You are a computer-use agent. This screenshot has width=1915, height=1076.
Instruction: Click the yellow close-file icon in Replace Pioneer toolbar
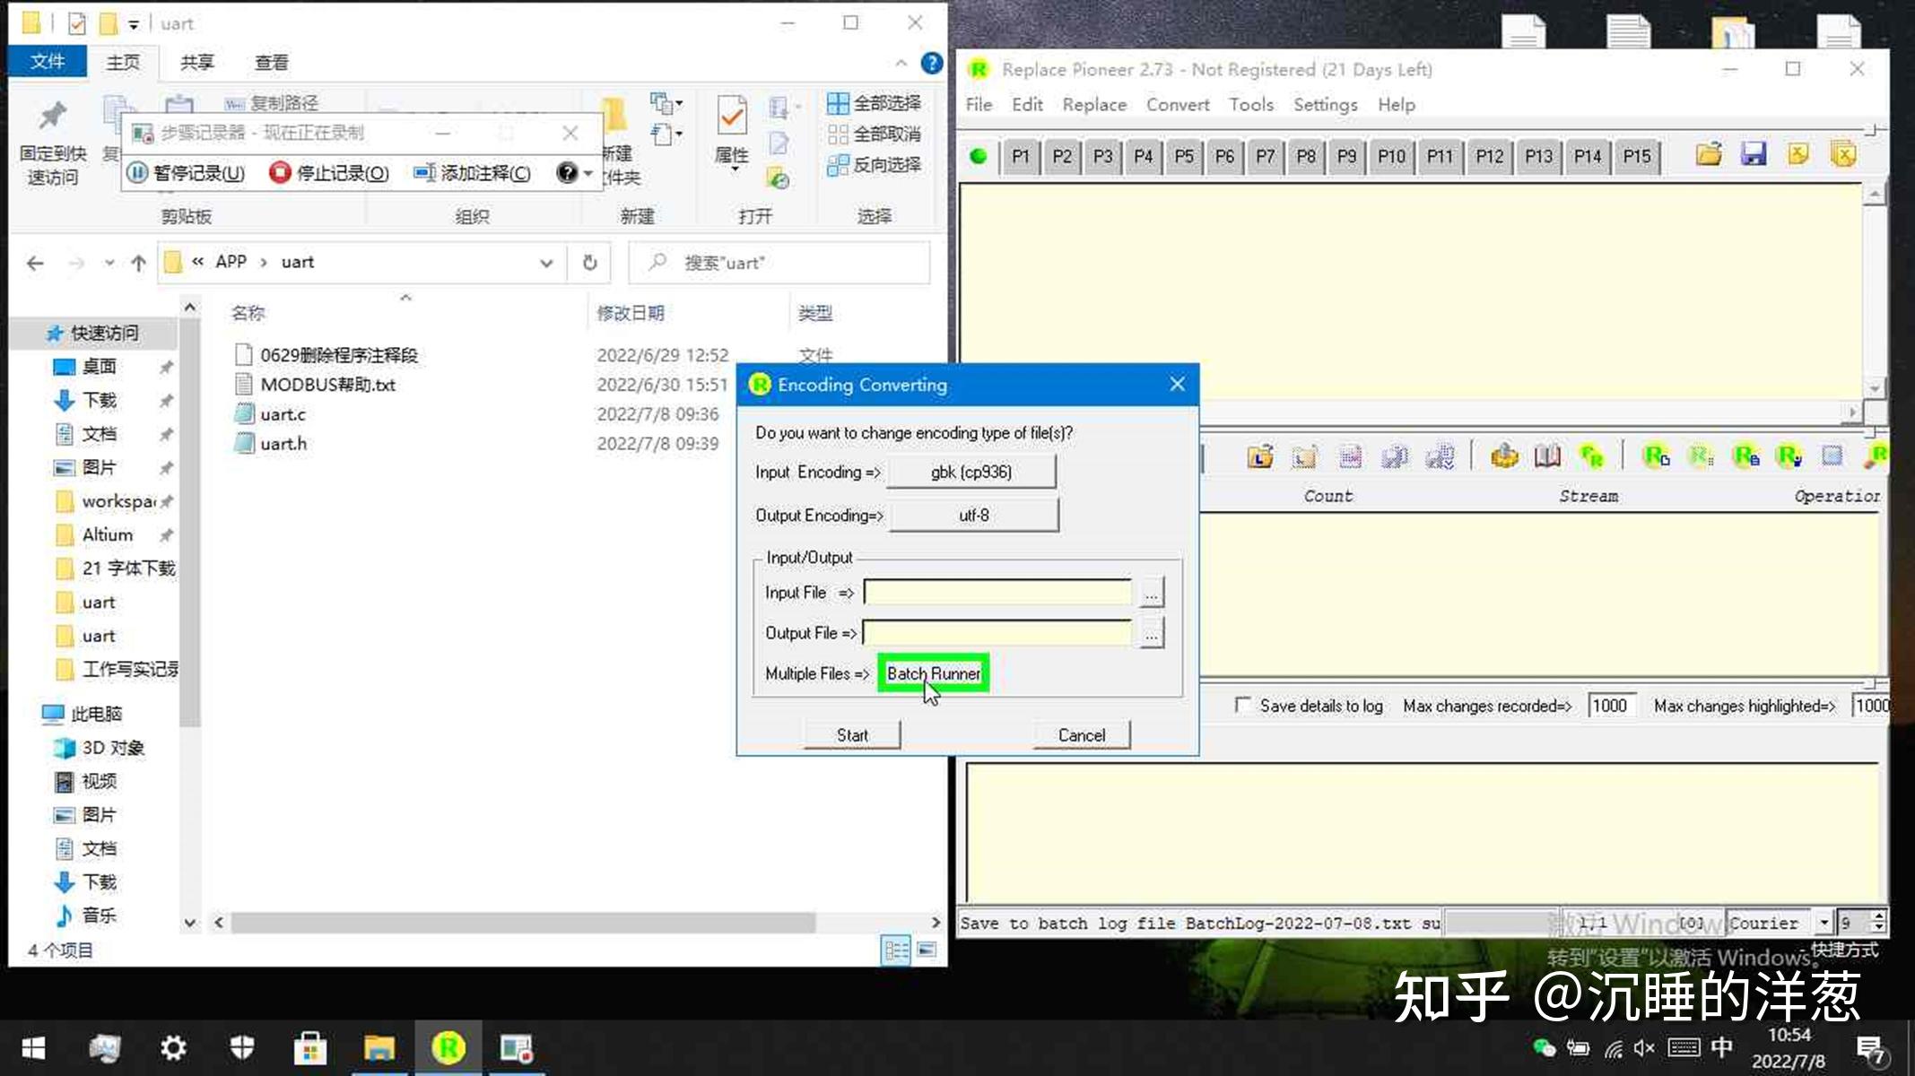pos(1798,153)
